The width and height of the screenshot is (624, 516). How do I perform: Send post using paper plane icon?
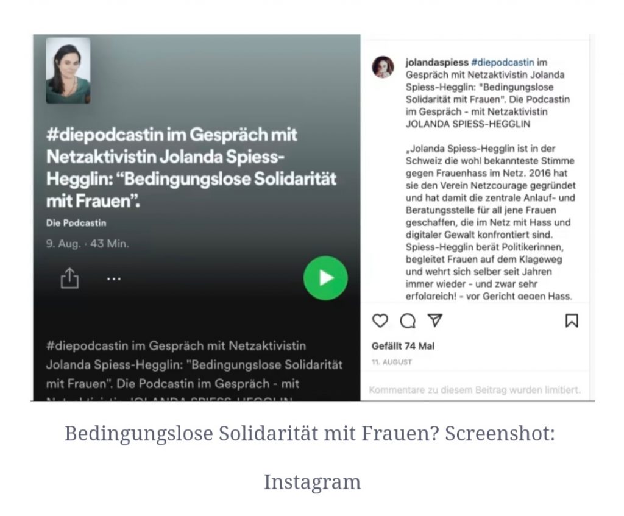point(435,320)
